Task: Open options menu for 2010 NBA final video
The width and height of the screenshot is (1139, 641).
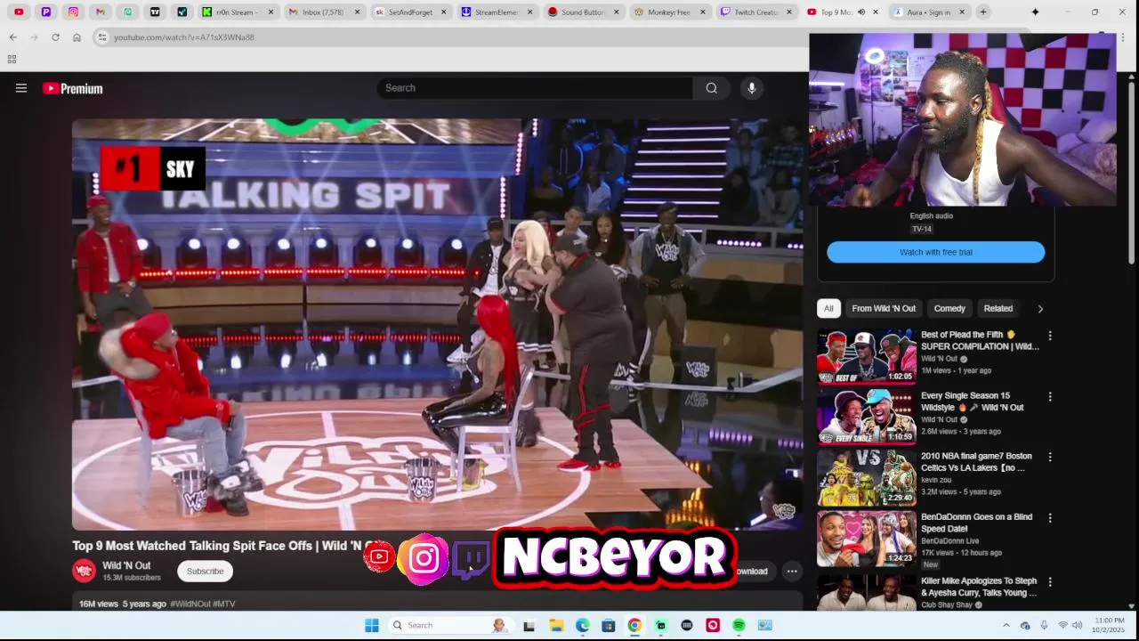Action: pos(1050,457)
